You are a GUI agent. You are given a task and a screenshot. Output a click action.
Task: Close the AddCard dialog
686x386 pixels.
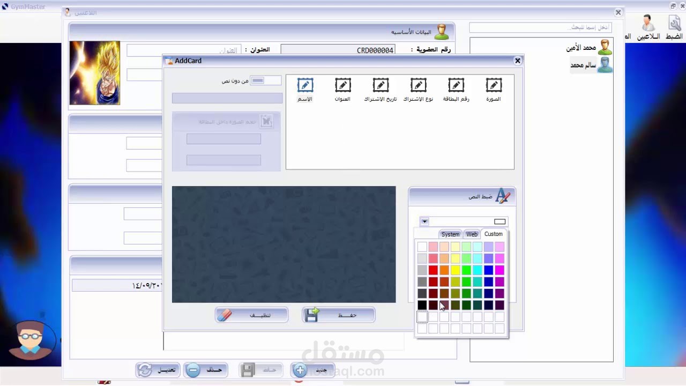coord(518,61)
